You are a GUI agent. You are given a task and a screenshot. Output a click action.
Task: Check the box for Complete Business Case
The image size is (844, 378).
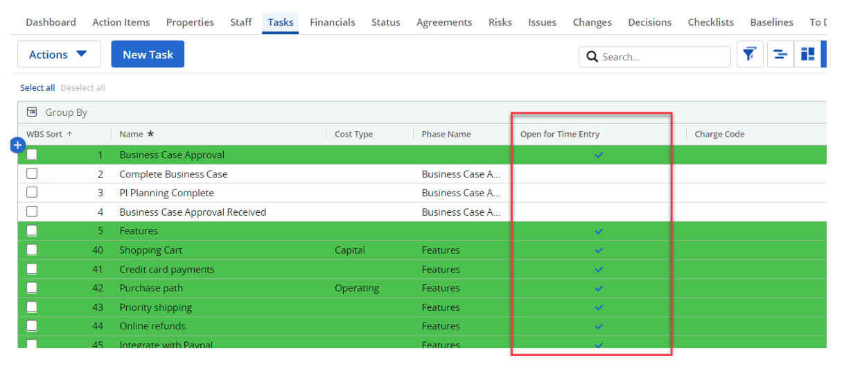(32, 173)
